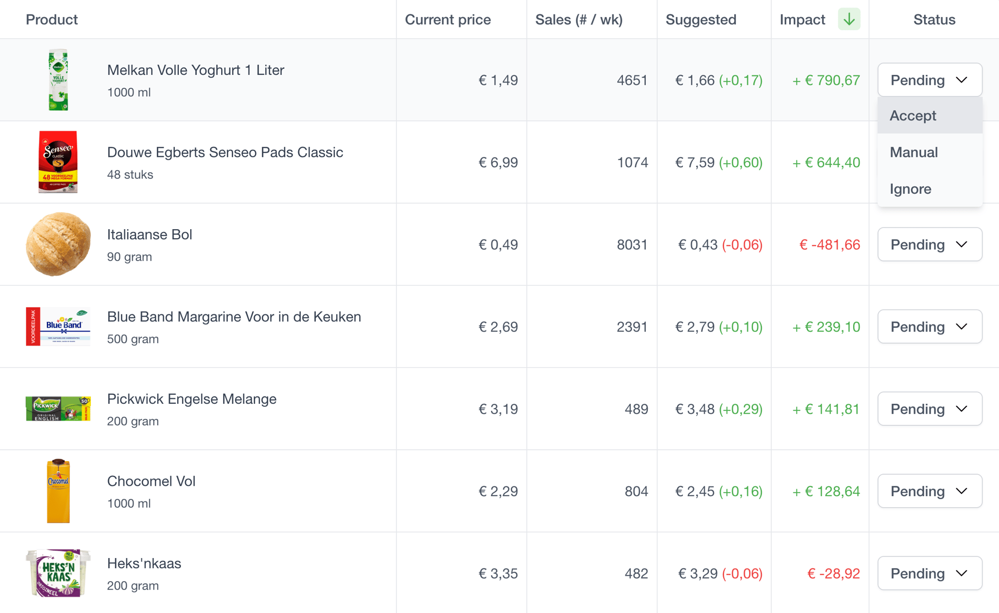Click suggested price € 3,48 (+0,29)
This screenshot has height=613, width=999.
[719, 409]
